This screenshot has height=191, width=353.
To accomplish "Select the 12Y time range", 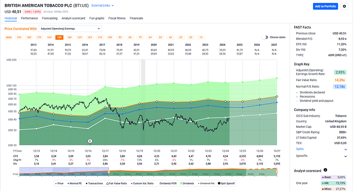I will tap(90, 38).
